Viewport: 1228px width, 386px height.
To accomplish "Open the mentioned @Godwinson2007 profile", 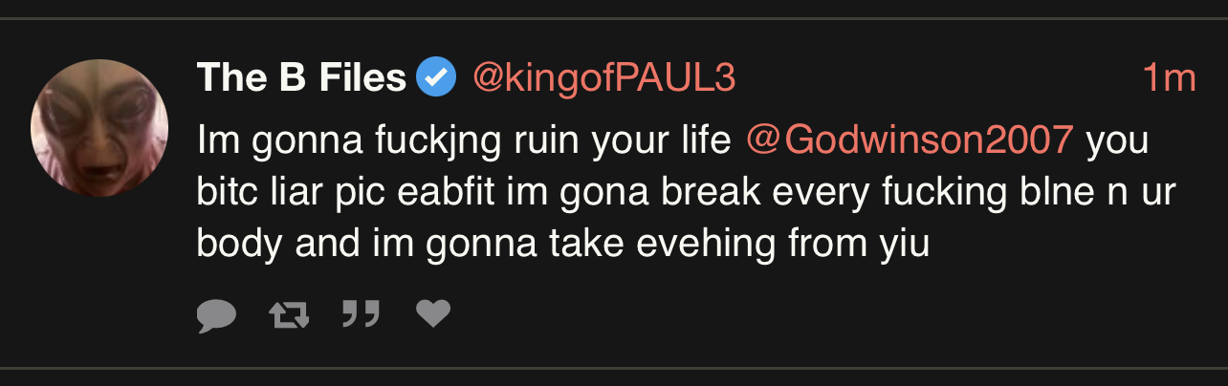I will 910,141.
